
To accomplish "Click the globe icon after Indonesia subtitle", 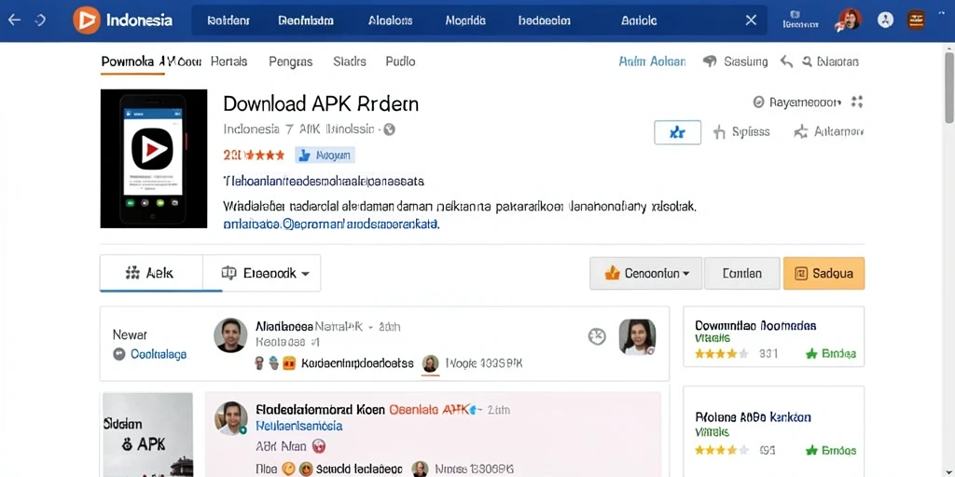I will tap(389, 129).
